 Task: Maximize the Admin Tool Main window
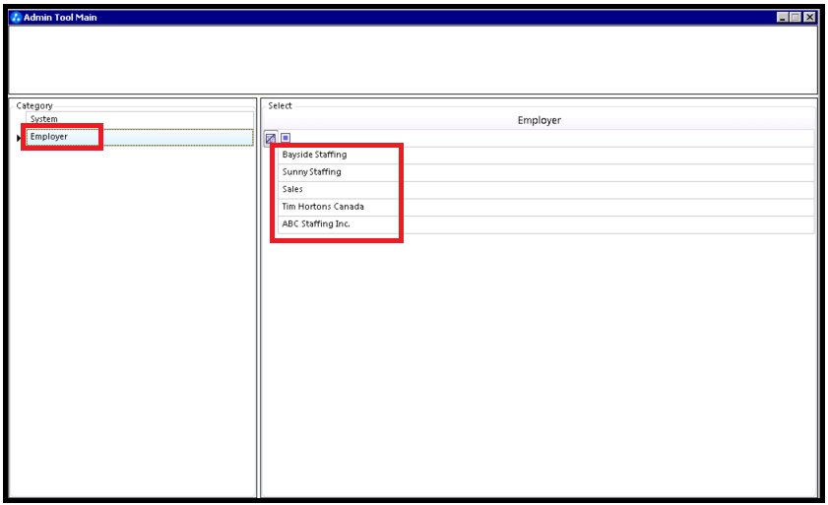[x=796, y=18]
